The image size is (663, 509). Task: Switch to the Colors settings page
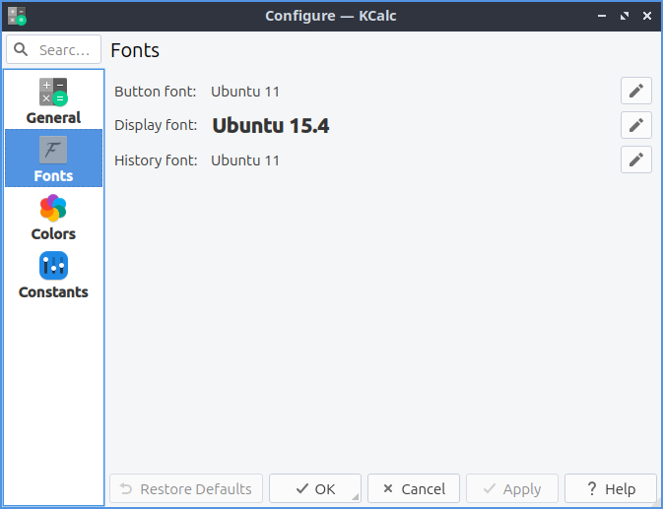53,218
